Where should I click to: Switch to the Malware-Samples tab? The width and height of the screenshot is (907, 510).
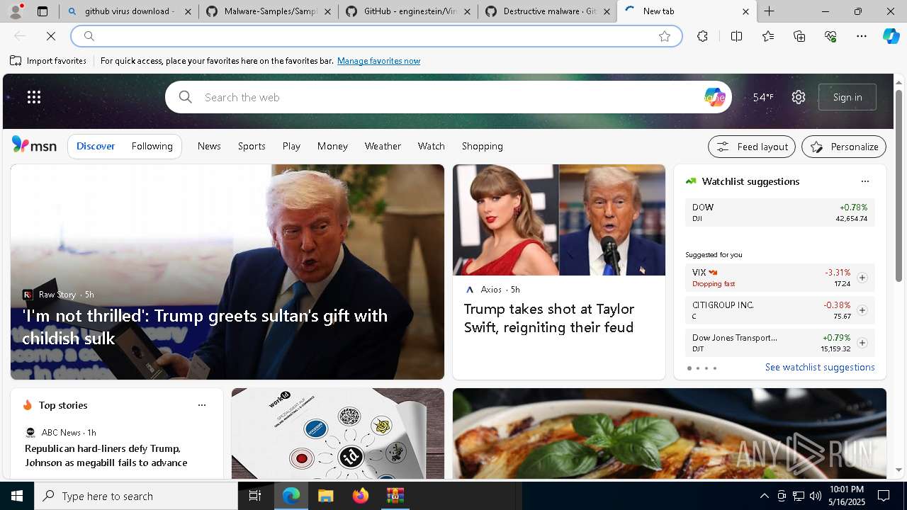coord(269,11)
